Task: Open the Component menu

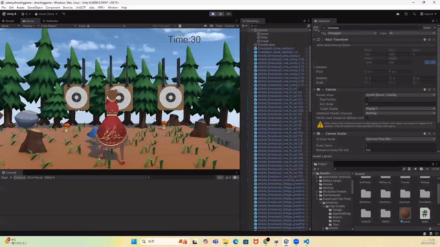Action: (x=52, y=8)
